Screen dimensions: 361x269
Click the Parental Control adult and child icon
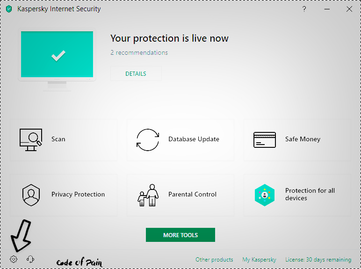pyautogui.click(x=148, y=195)
